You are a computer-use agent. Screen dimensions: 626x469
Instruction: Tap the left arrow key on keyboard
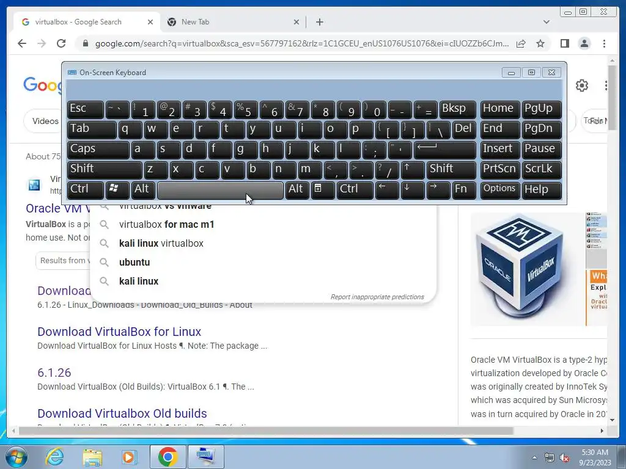click(387, 190)
